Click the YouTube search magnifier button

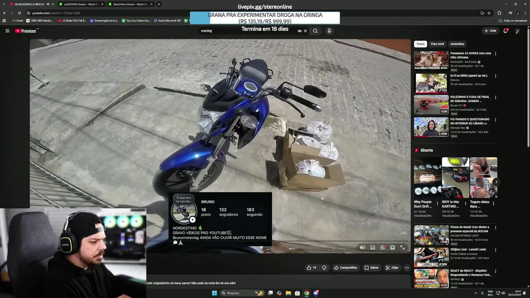(x=315, y=31)
